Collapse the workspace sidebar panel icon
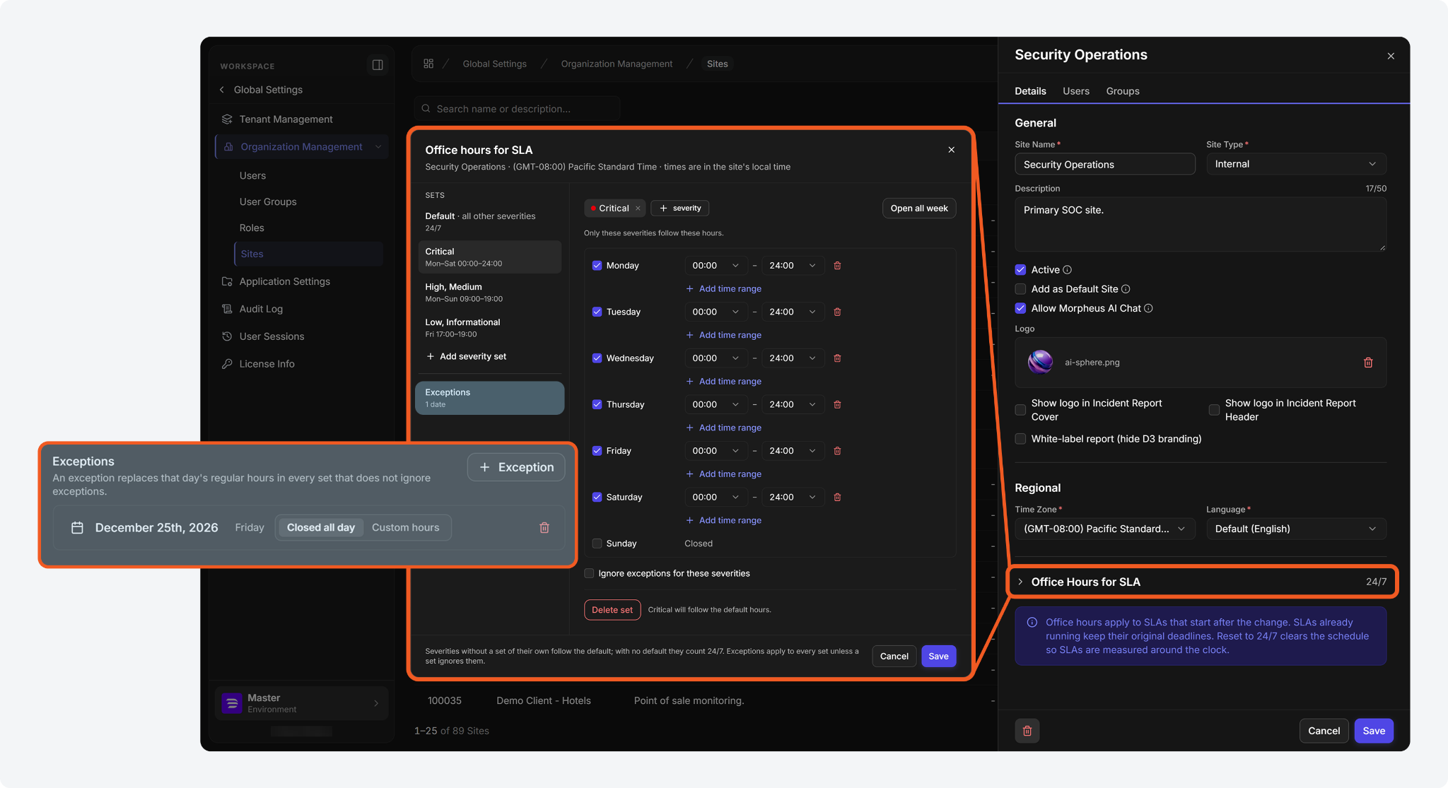The height and width of the screenshot is (788, 1448). 378,65
